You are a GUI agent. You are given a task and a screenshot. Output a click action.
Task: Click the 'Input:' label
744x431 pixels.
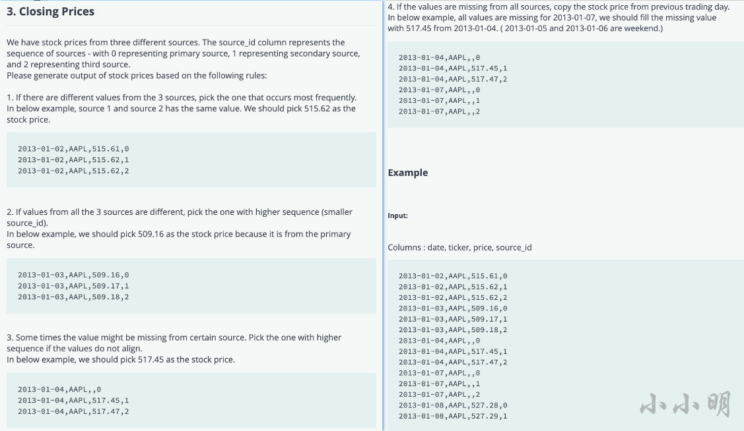tap(397, 215)
